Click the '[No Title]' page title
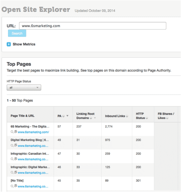This screenshot has height=192, width=181. [17, 181]
